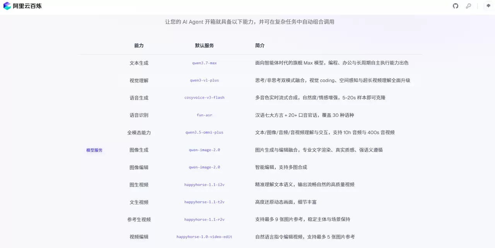Open qwen-image-2.0 in the 图像编辑 row
The image size is (495, 248).
point(204,167)
